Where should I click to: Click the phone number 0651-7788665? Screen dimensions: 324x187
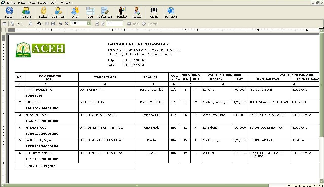135,60
